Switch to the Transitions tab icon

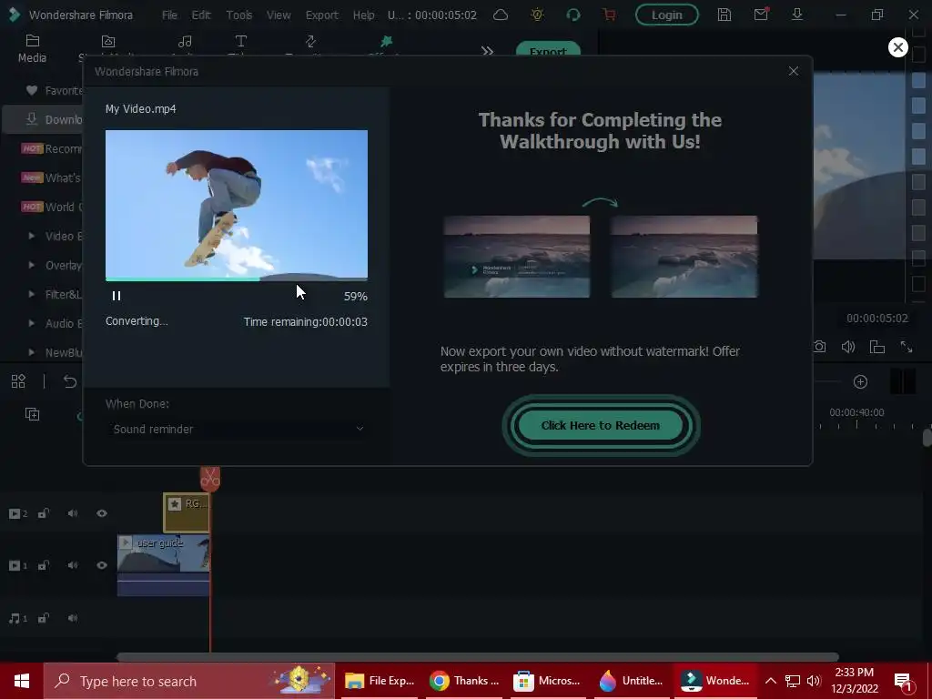(x=310, y=42)
